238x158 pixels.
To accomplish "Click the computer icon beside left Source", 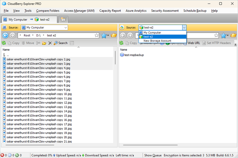I will coord(4,27).
